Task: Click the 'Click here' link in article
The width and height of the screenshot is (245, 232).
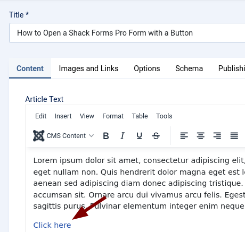Action: click(52, 225)
